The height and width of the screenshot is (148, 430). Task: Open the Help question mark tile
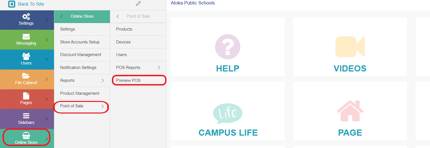(x=228, y=47)
